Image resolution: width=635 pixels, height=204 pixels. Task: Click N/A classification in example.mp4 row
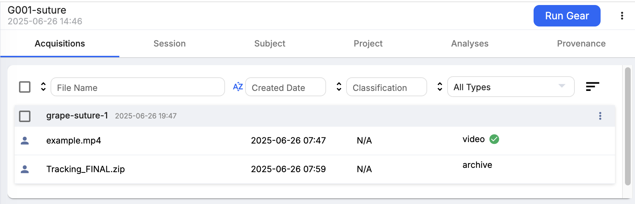coord(364,141)
